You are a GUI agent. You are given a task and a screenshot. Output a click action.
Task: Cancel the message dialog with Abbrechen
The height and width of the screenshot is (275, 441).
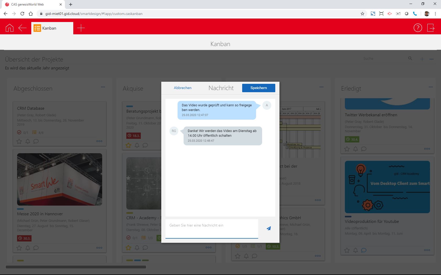[183, 88]
